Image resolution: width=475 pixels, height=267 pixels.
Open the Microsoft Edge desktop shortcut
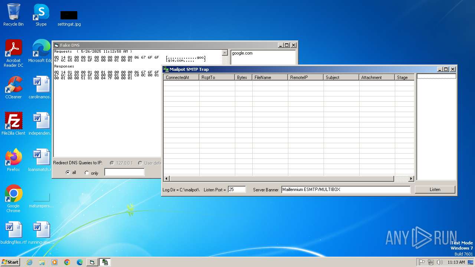41,51
